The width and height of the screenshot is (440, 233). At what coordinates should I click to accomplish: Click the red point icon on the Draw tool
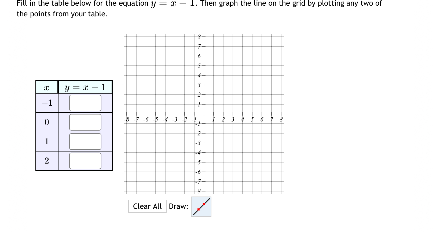click(x=204, y=204)
